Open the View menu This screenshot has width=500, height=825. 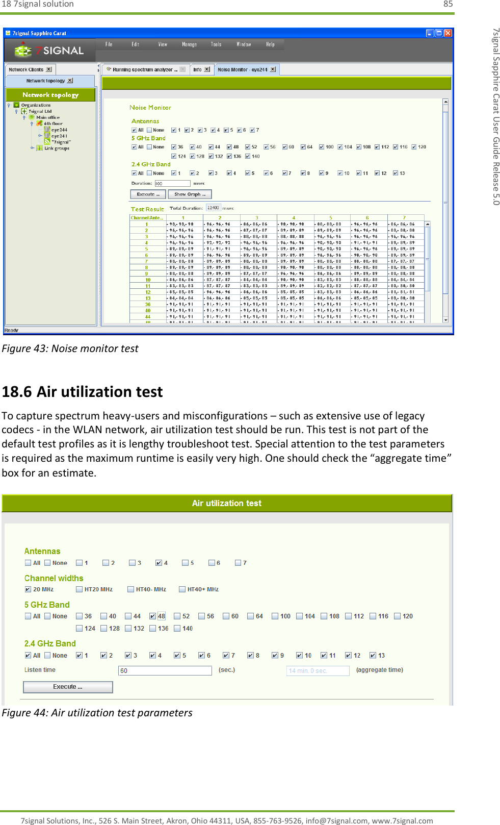[x=163, y=44]
